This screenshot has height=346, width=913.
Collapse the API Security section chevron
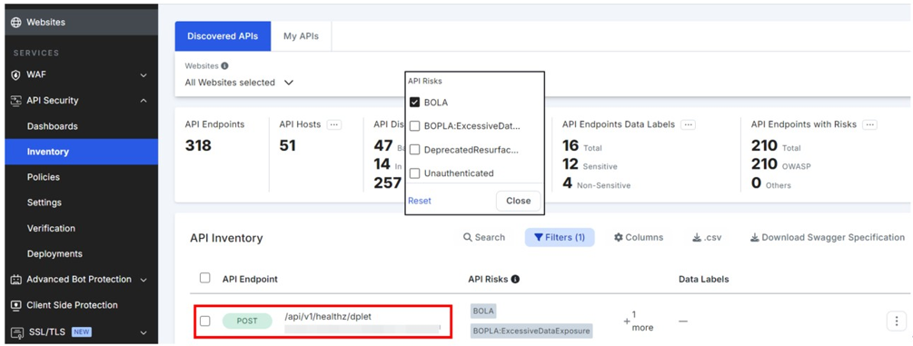click(144, 101)
